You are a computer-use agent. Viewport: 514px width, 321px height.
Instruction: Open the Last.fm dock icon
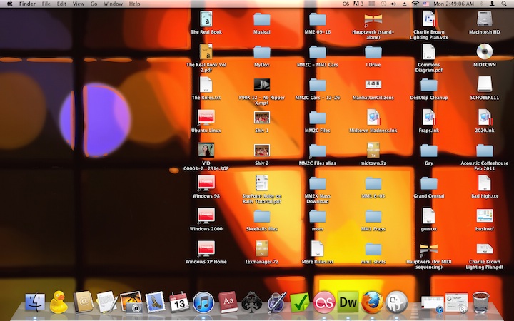324,302
